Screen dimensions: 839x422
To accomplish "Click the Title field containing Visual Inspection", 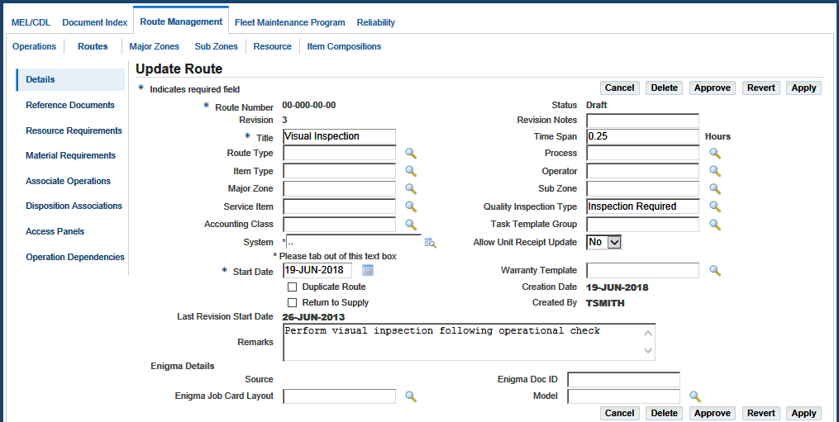I will pyautogui.click(x=339, y=136).
